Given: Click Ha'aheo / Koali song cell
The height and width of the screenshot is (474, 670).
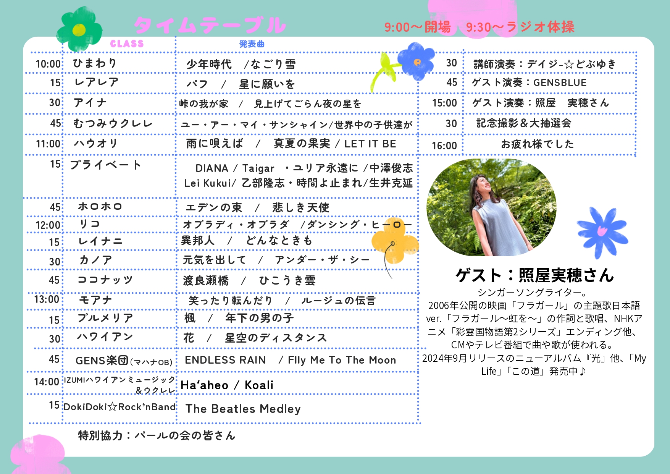Looking at the screenshot, I should 227,385.
